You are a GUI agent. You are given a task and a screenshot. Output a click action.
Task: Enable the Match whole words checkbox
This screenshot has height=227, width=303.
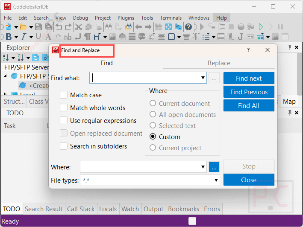pos(64,108)
